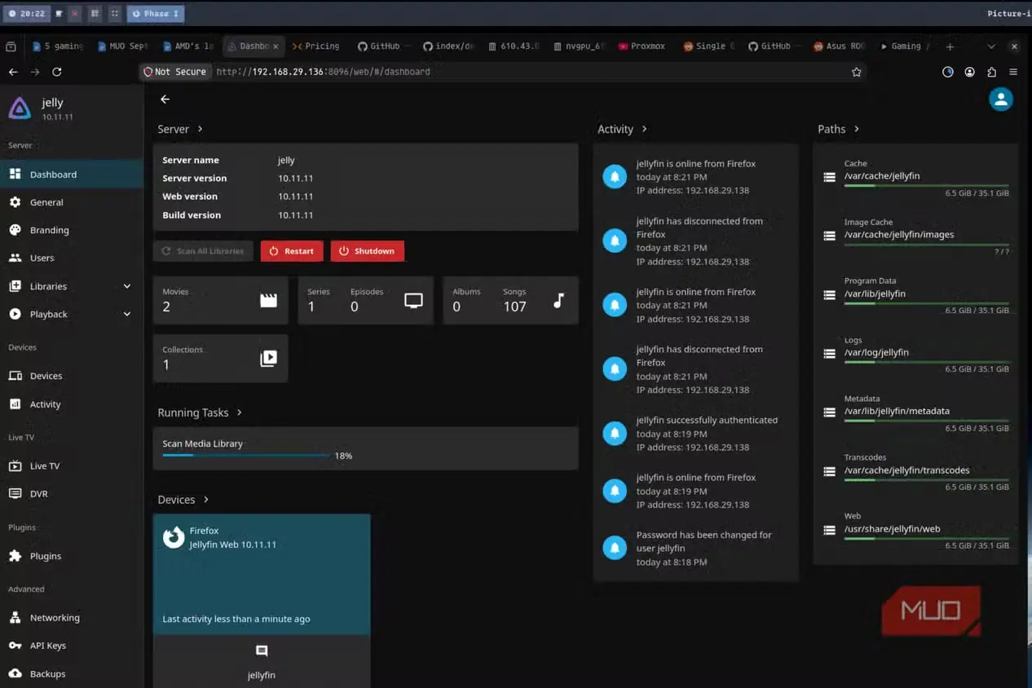Screen dimensions: 1032x688
Task: Click the list icon beside the Logs path
Action: click(x=829, y=354)
